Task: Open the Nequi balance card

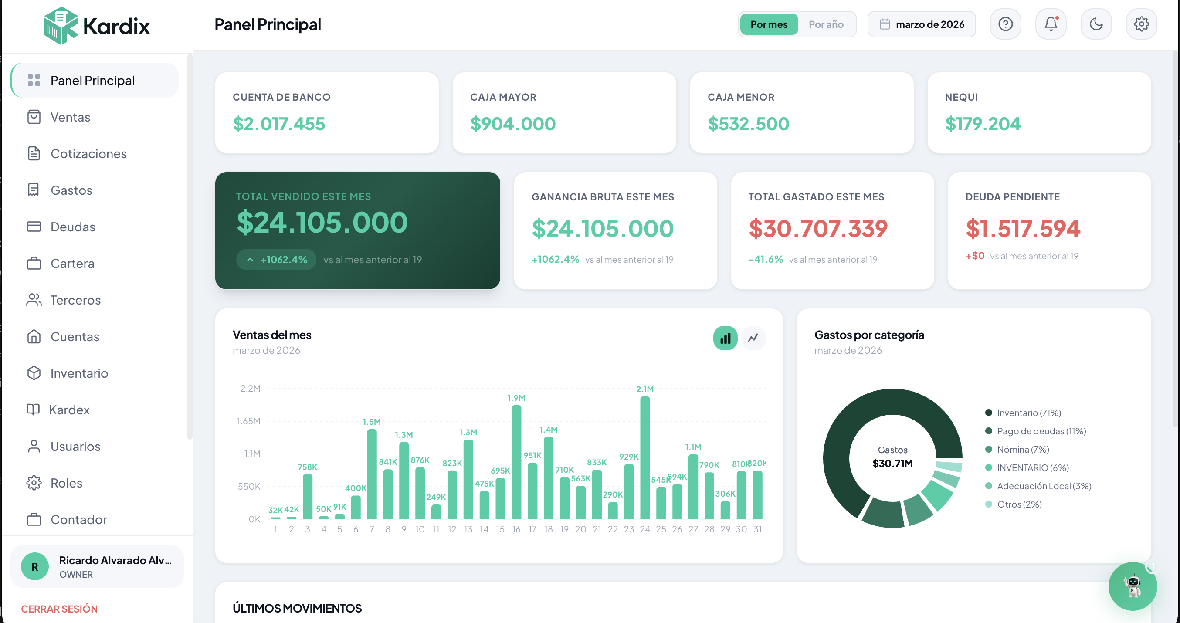Action: [x=1039, y=112]
